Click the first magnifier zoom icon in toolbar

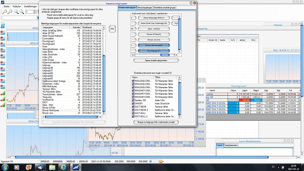(4, 12)
